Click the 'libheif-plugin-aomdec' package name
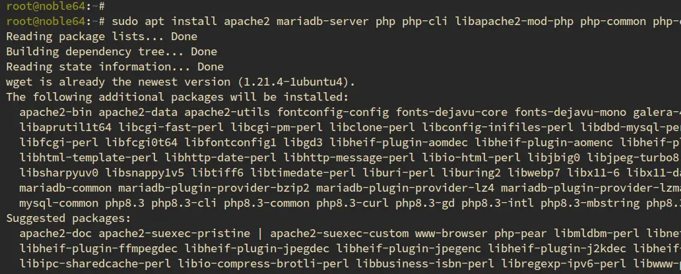 [x=399, y=143]
